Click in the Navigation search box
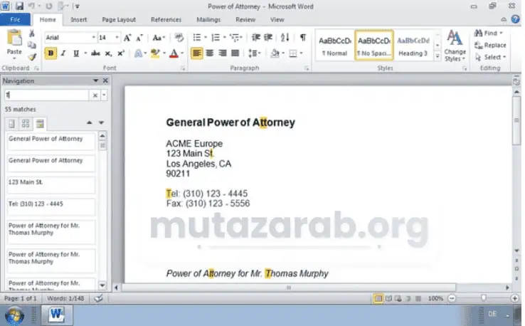This screenshot has width=525, height=326. [x=47, y=95]
